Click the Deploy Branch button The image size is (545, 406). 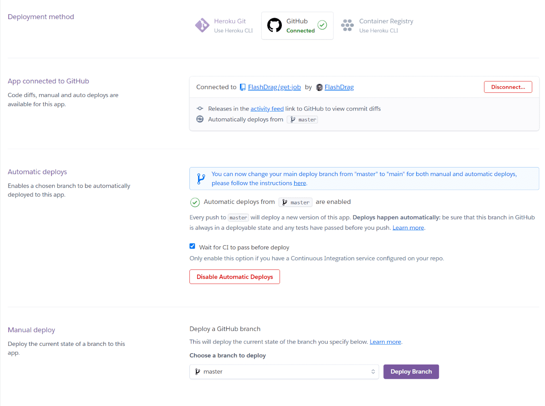[411, 371]
